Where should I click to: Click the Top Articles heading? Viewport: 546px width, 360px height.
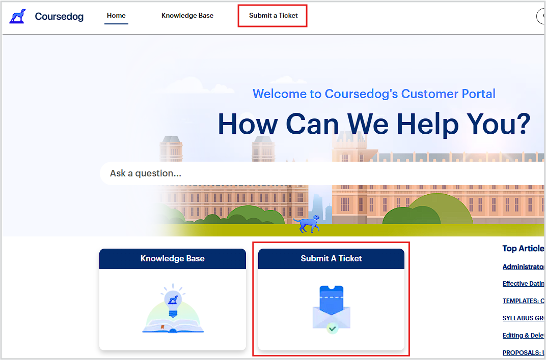523,248
